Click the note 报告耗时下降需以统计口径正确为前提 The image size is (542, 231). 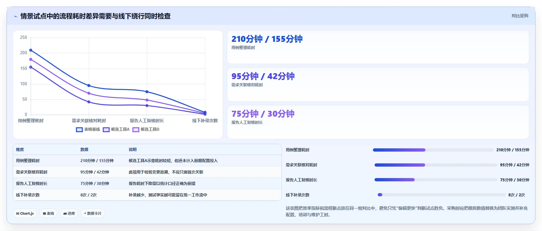click(162, 184)
